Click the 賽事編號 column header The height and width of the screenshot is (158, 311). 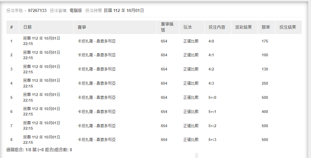167,27
